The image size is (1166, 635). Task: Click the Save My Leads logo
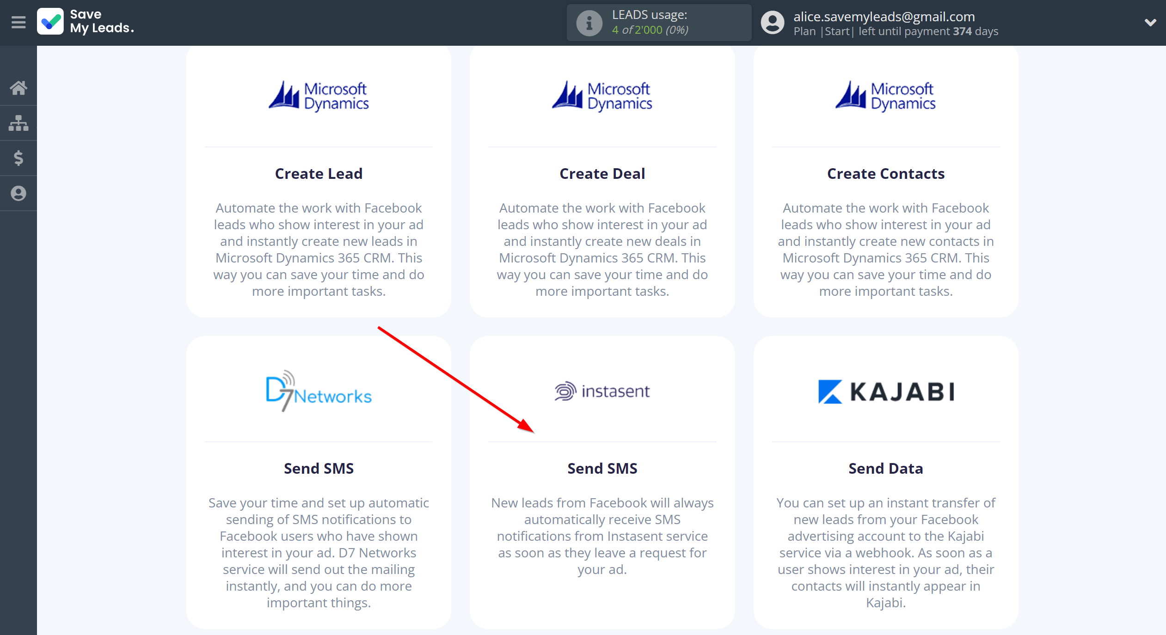click(86, 22)
